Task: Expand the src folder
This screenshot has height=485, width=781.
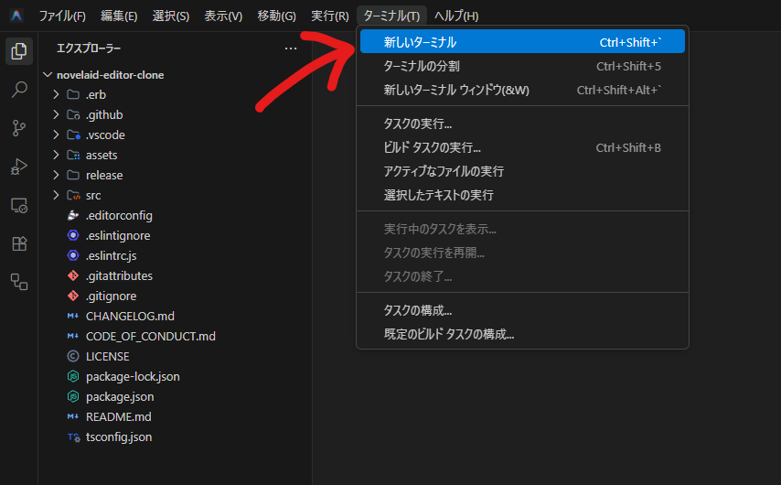Action: tap(92, 195)
